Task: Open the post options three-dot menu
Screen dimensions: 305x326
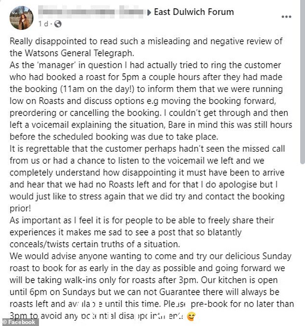Action: point(286,17)
